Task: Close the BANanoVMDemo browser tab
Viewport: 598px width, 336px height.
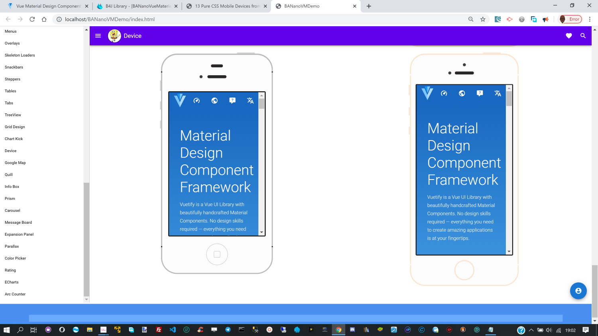Action: click(x=354, y=6)
